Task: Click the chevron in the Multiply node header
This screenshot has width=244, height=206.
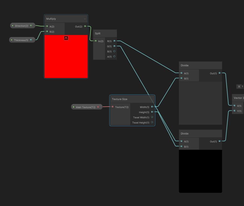Action: coord(85,19)
